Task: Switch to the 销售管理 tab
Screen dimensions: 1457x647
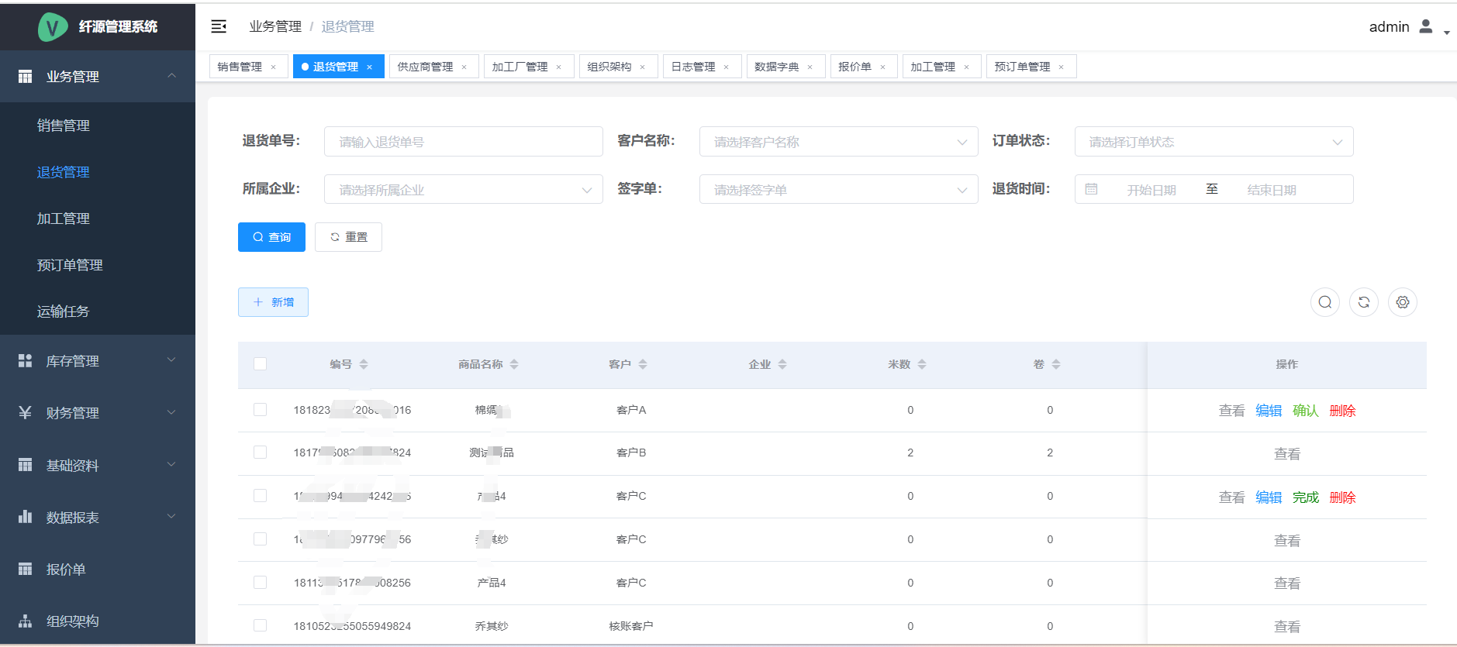Action: point(240,67)
